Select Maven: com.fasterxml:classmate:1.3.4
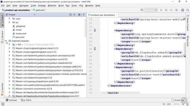This screenshot has height=106, width=190. 34,78
